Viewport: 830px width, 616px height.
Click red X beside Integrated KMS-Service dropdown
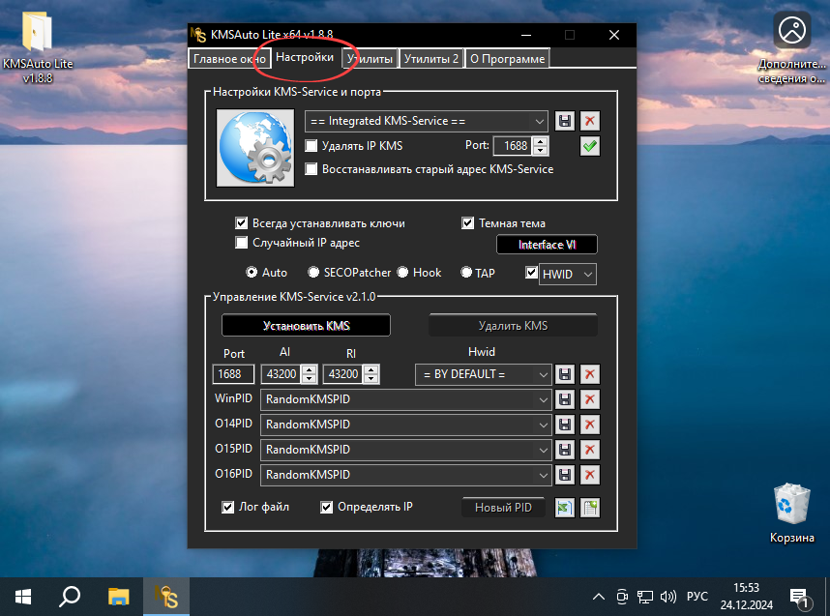click(590, 121)
